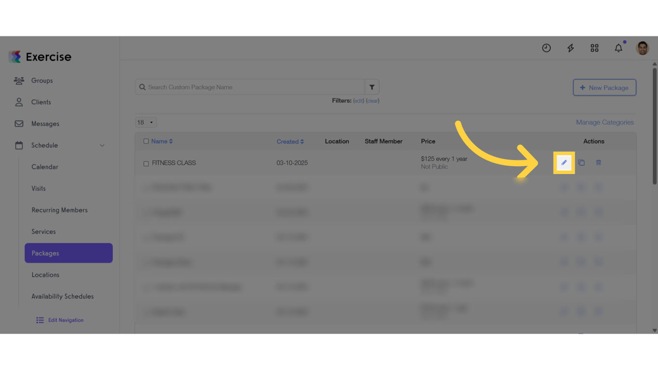Sort the table by Created column
The image size is (658, 370).
(x=290, y=142)
